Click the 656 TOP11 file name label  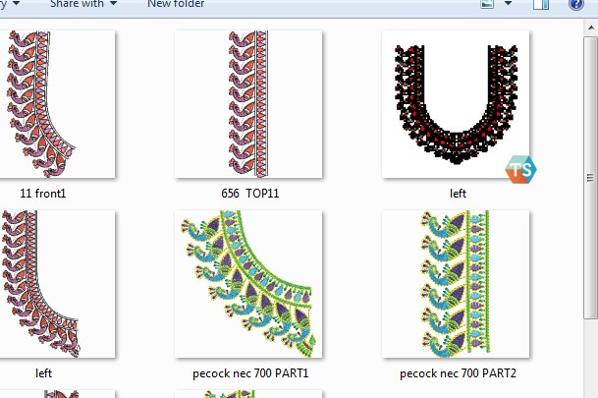250,194
